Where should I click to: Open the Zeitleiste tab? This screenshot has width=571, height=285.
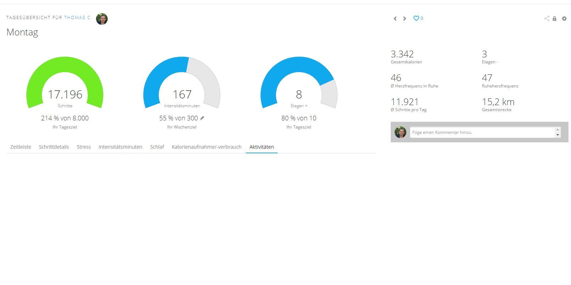(x=21, y=147)
